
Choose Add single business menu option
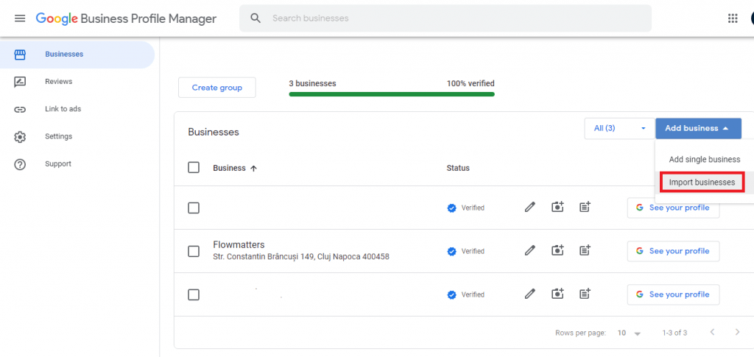click(705, 160)
